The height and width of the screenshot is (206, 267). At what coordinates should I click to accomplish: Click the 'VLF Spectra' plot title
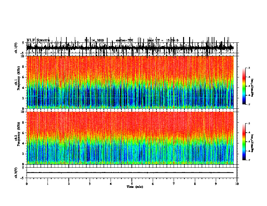(38, 40)
